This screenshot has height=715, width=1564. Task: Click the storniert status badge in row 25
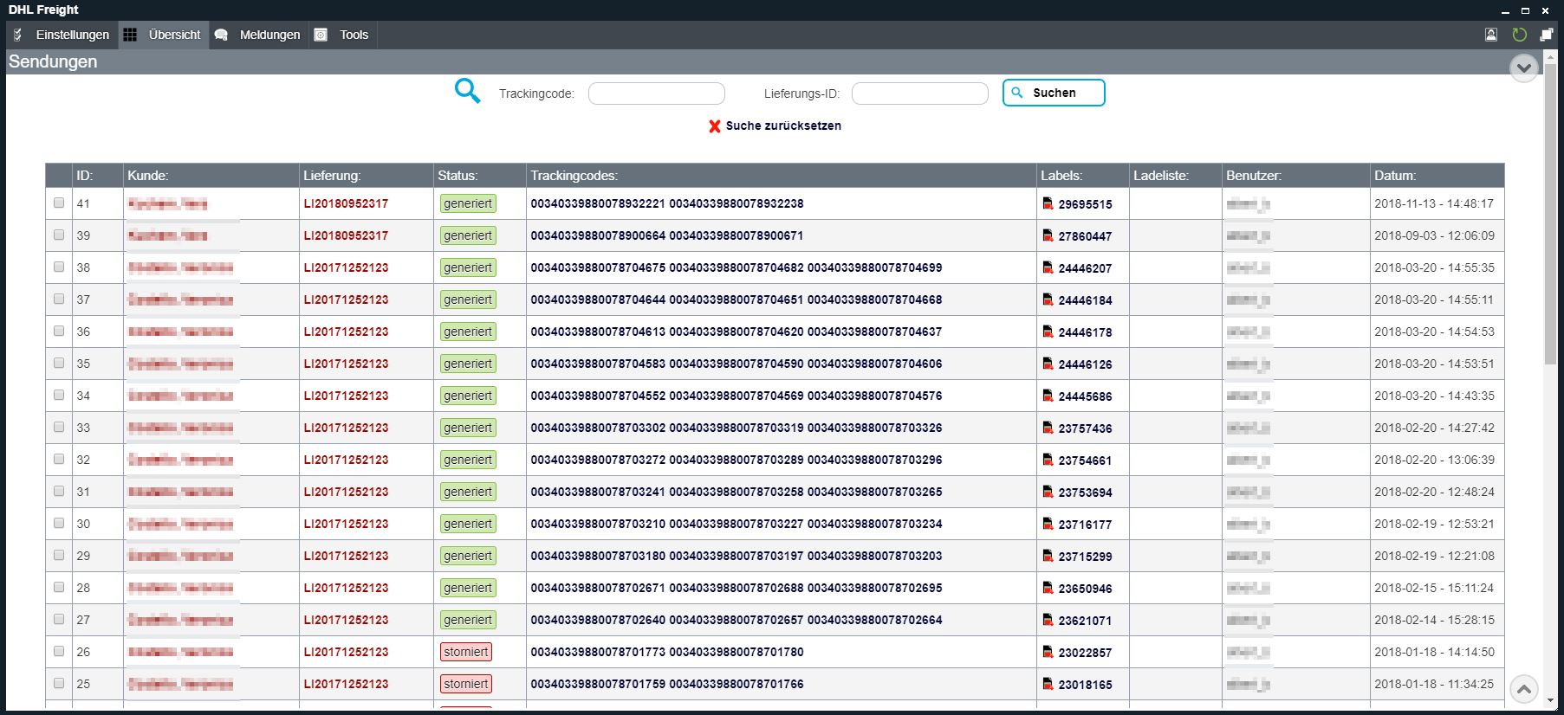(466, 684)
